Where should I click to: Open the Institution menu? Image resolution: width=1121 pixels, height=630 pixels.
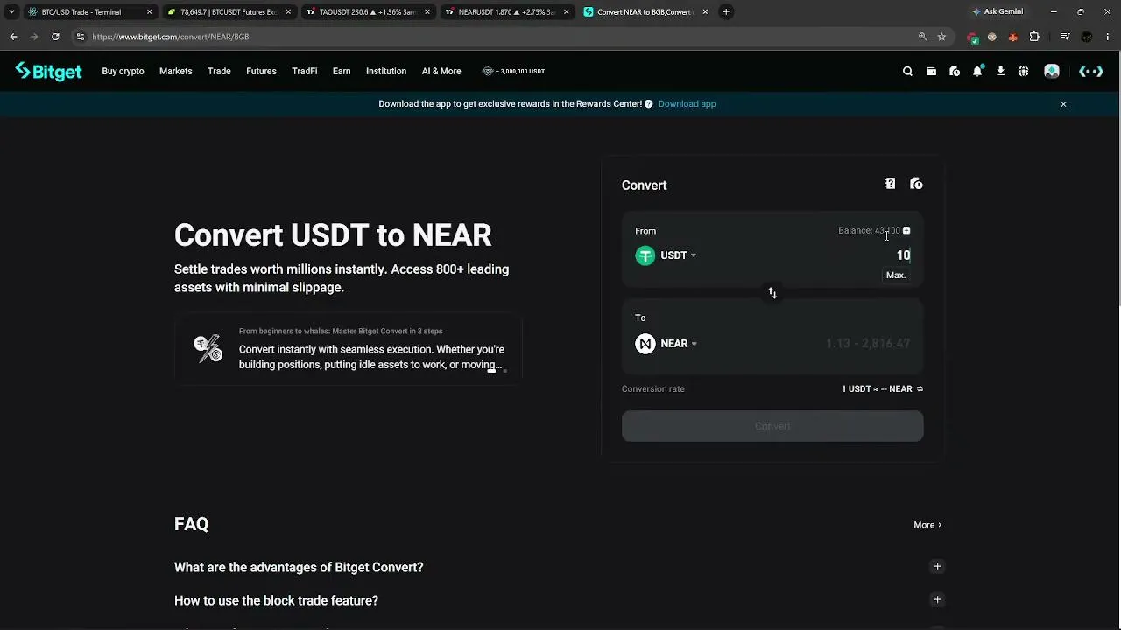[386, 72]
